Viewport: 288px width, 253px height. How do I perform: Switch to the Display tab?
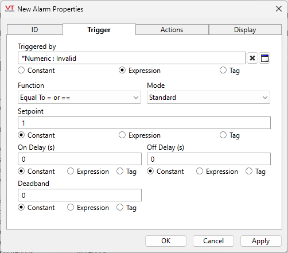[x=245, y=30]
